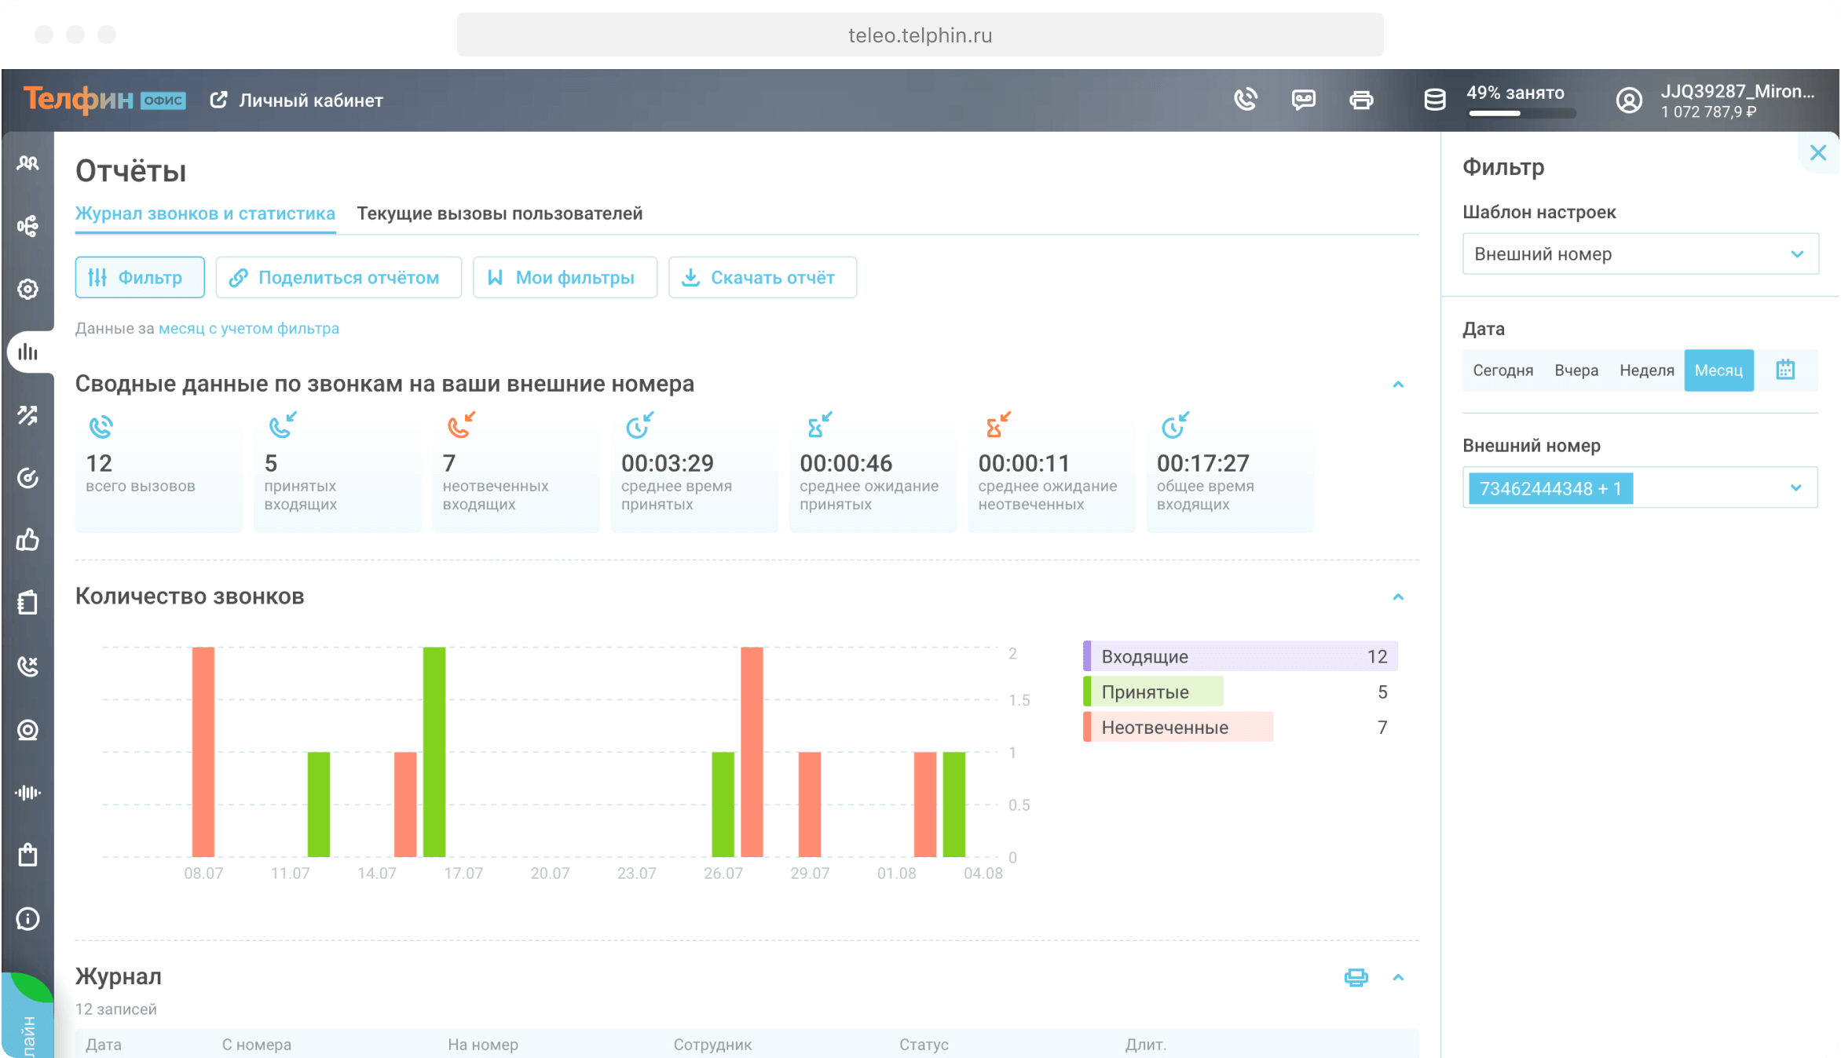Image resolution: width=1841 pixels, height=1058 pixels.
Task: Open the thumbs-up icon in sidebar
Action: click(27, 540)
